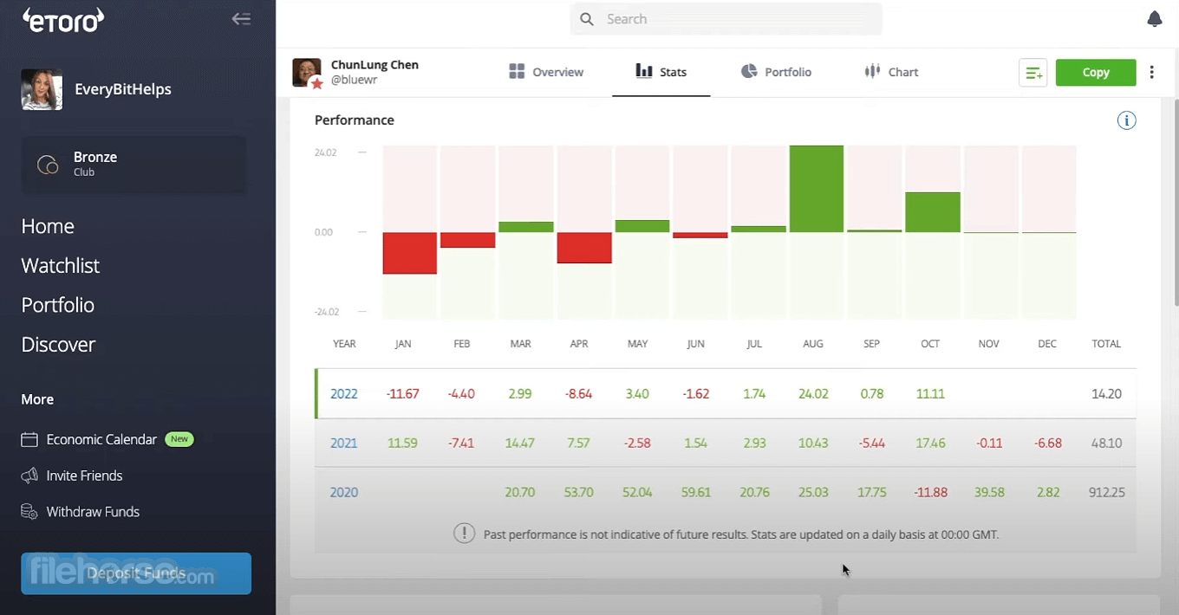Click the 17.46 October 2021 value
This screenshot has height=615, width=1179.
pyautogui.click(x=930, y=443)
